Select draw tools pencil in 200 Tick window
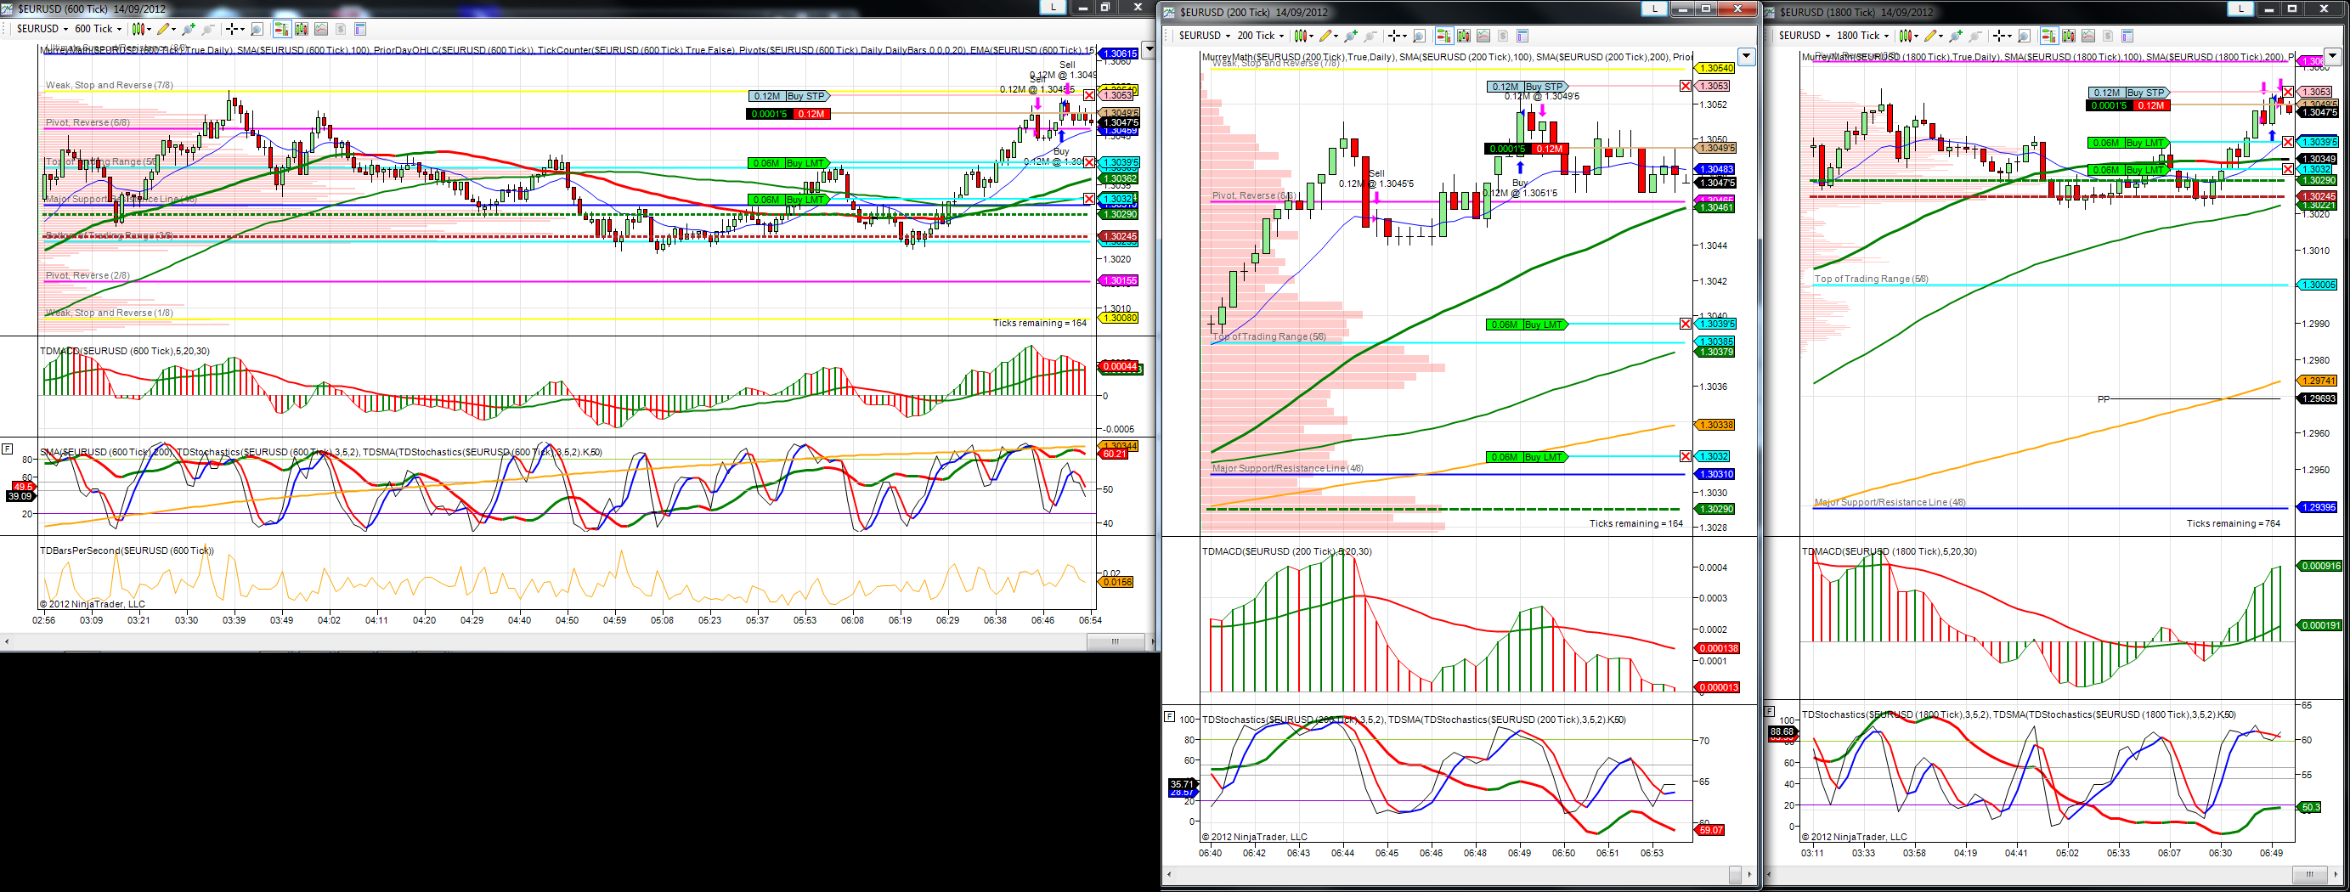Screen dimensions: 2350x892 pyautogui.click(x=1328, y=36)
